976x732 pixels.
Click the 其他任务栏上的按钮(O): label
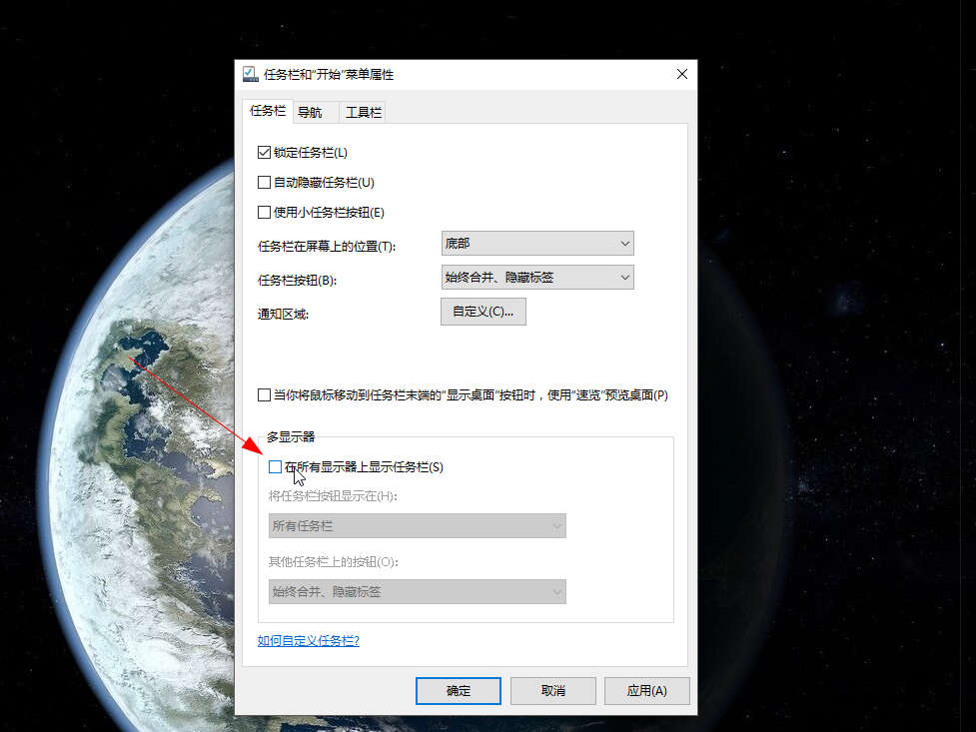(333, 562)
